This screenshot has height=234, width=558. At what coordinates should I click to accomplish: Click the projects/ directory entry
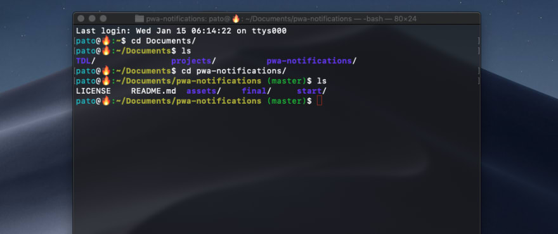(x=193, y=61)
